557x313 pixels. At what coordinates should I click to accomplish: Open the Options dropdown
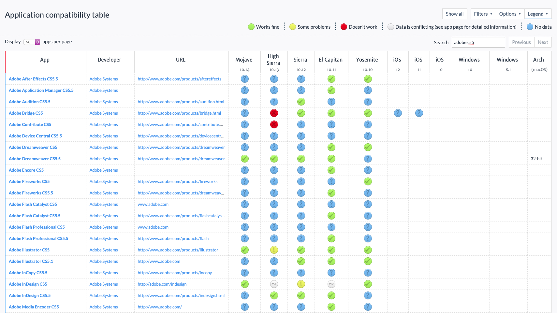click(510, 14)
